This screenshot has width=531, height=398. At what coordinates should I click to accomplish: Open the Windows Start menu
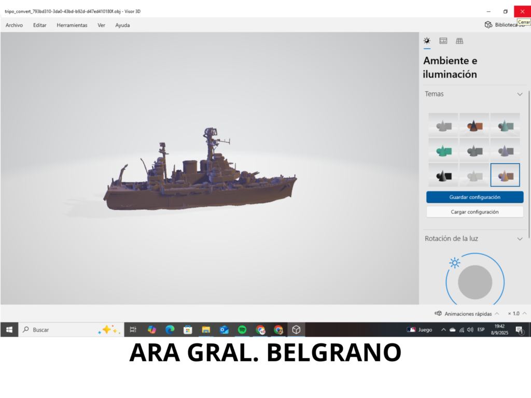click(x=9, y=330)
